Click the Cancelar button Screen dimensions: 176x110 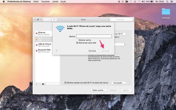click(92, 51)
